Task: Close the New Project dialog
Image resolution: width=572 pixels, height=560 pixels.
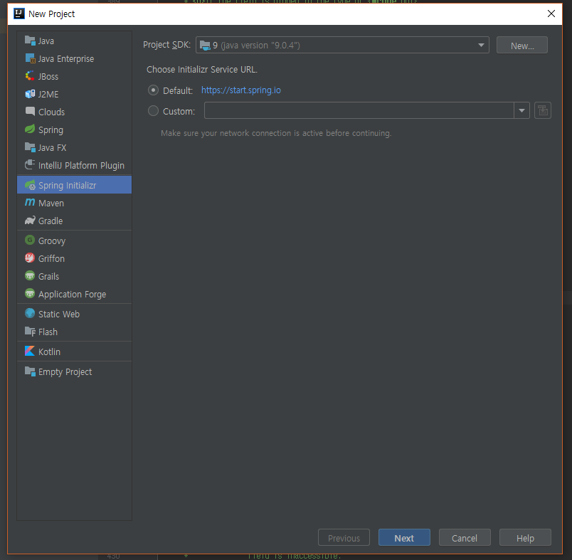Action: (x=551, y=14)
